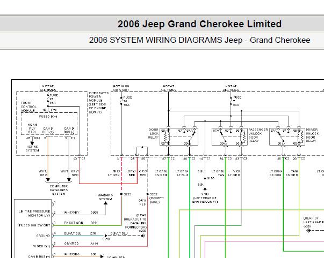This screenshot has height=258, width=324.
Task: Click the "TAN/DK GRN" wire label
Action: (x=292, y=173)
